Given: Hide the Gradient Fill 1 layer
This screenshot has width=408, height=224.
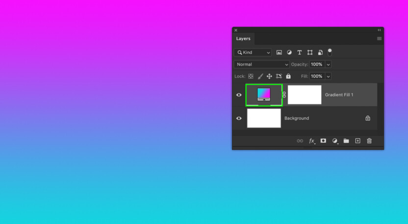Looking at the screenshot, I should [239, 95].
